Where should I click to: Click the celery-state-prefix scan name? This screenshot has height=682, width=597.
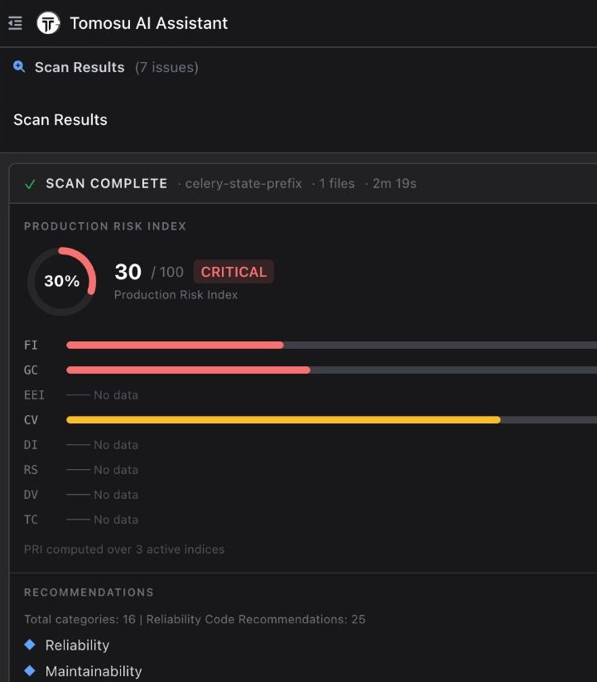243,183
